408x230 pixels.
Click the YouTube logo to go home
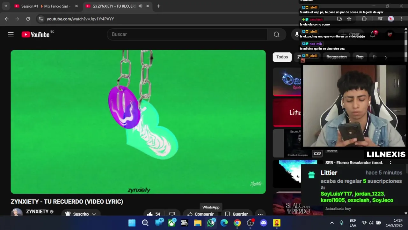coord(35,34)
